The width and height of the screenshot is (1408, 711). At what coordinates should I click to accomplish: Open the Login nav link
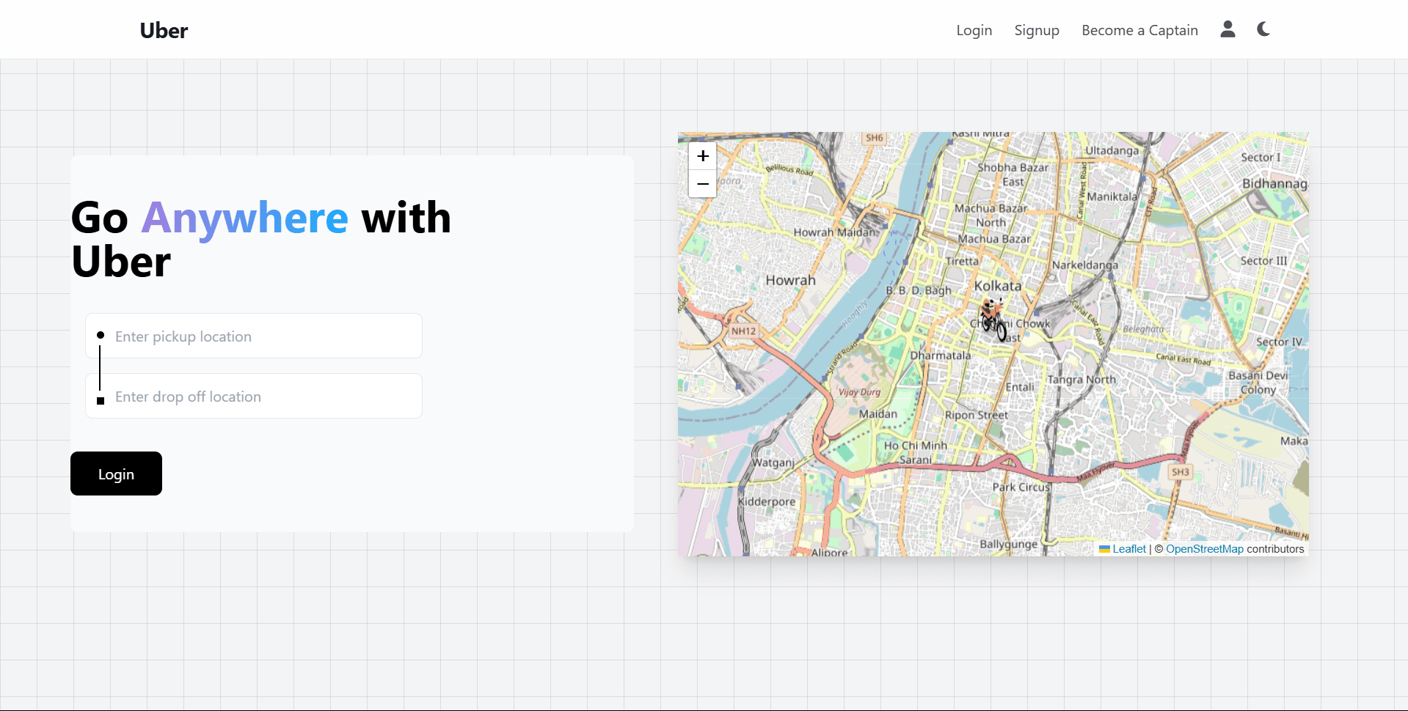pos(974,30)
